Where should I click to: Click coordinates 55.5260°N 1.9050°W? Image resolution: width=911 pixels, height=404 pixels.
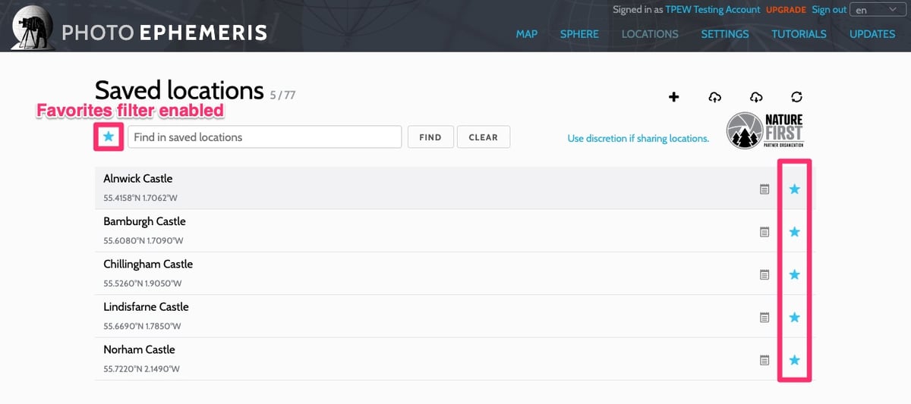(143, 283)
